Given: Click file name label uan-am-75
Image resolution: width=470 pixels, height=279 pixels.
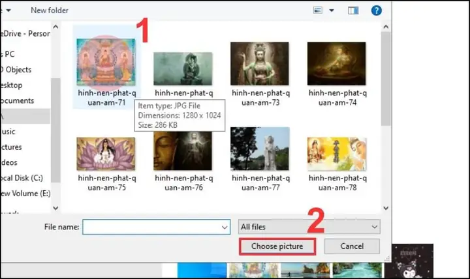Looking at the screenshot, I should tap(106, 188).
